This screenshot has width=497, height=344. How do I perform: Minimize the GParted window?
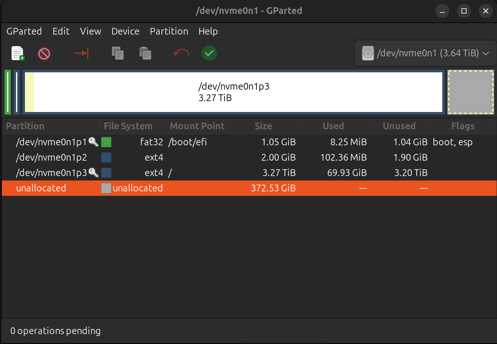[442, 11]
